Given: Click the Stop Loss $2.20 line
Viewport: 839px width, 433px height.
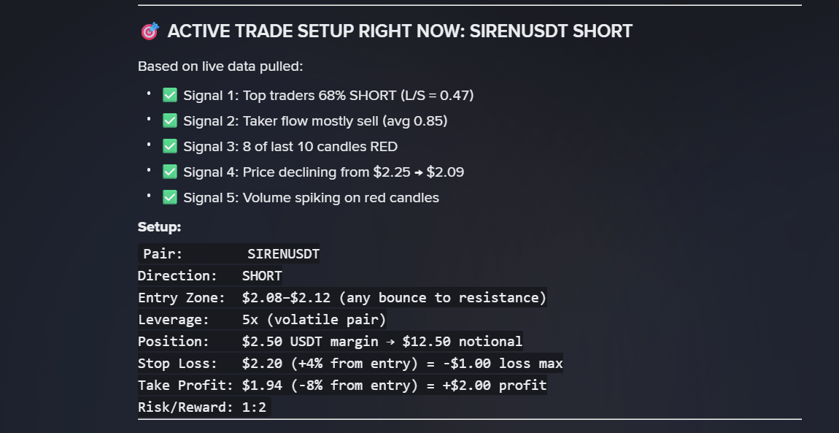Looking at the screenshot, I should coord(350,364).
